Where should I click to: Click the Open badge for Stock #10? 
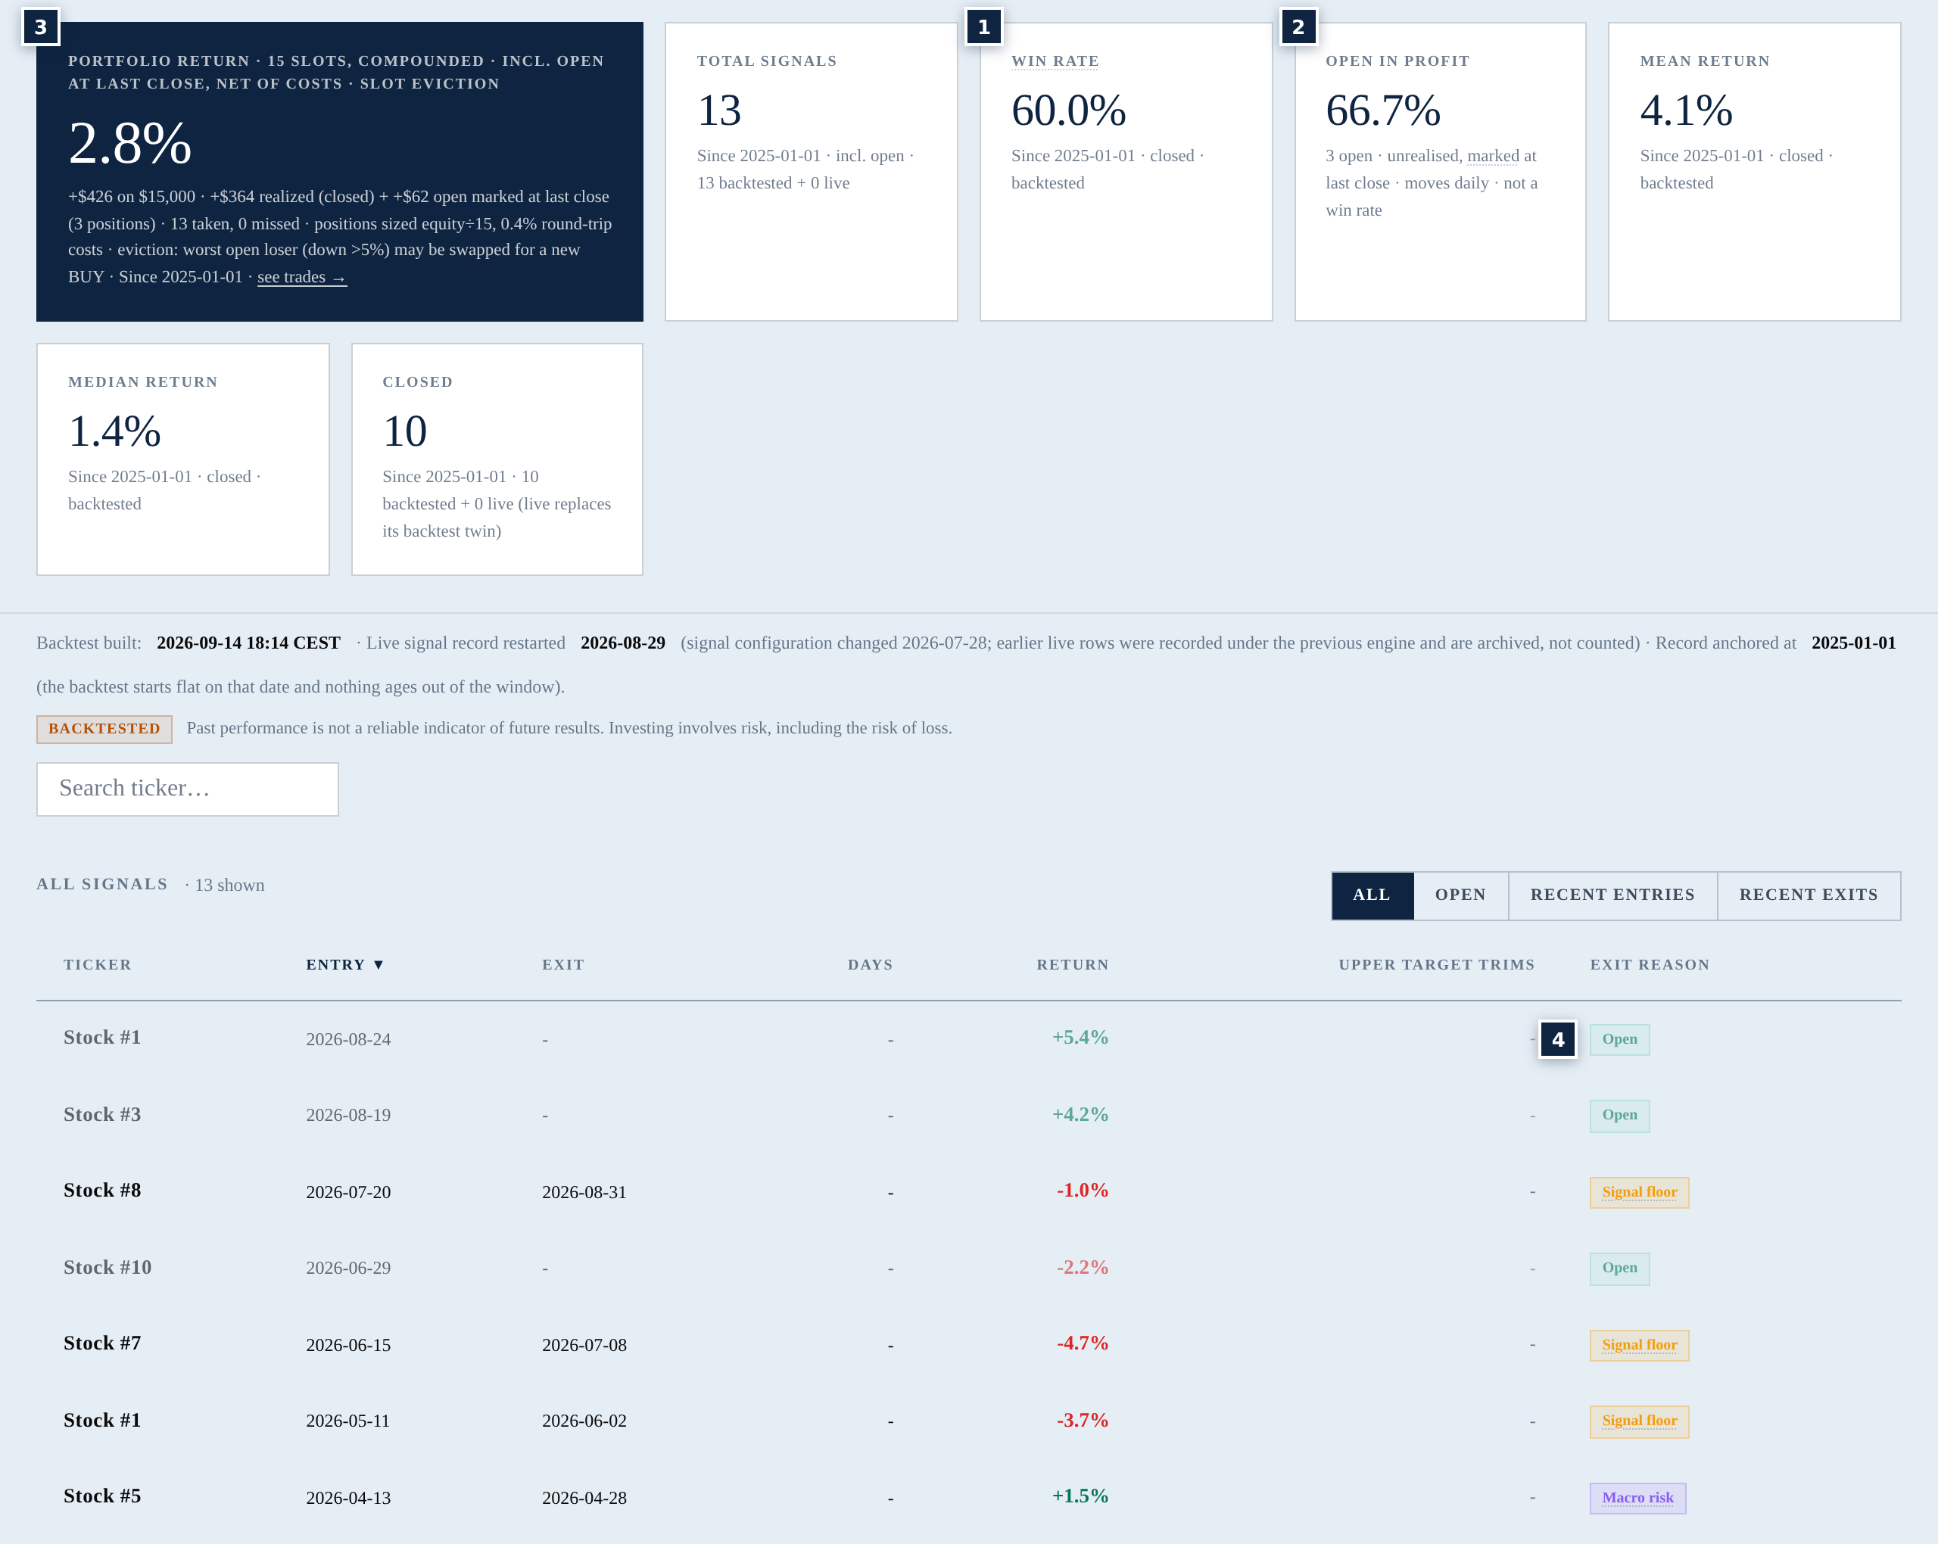coord(1619,1268)
